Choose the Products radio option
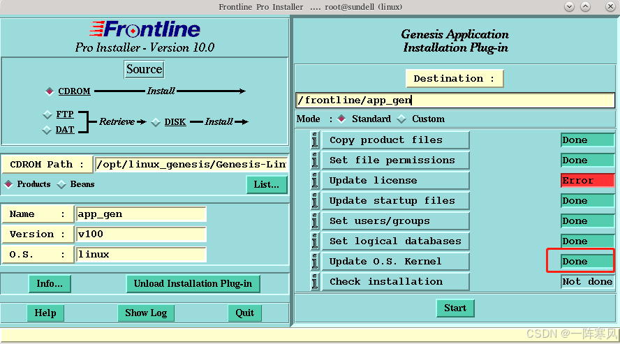620x344 pixels. coord(8,184)
